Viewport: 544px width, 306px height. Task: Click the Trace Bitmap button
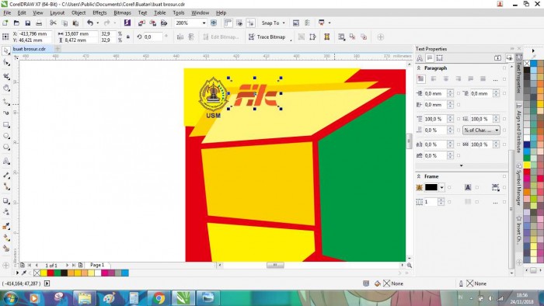click(267, 37)
